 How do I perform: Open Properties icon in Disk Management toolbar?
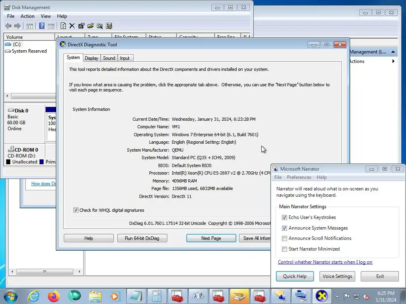coord(81,26)
